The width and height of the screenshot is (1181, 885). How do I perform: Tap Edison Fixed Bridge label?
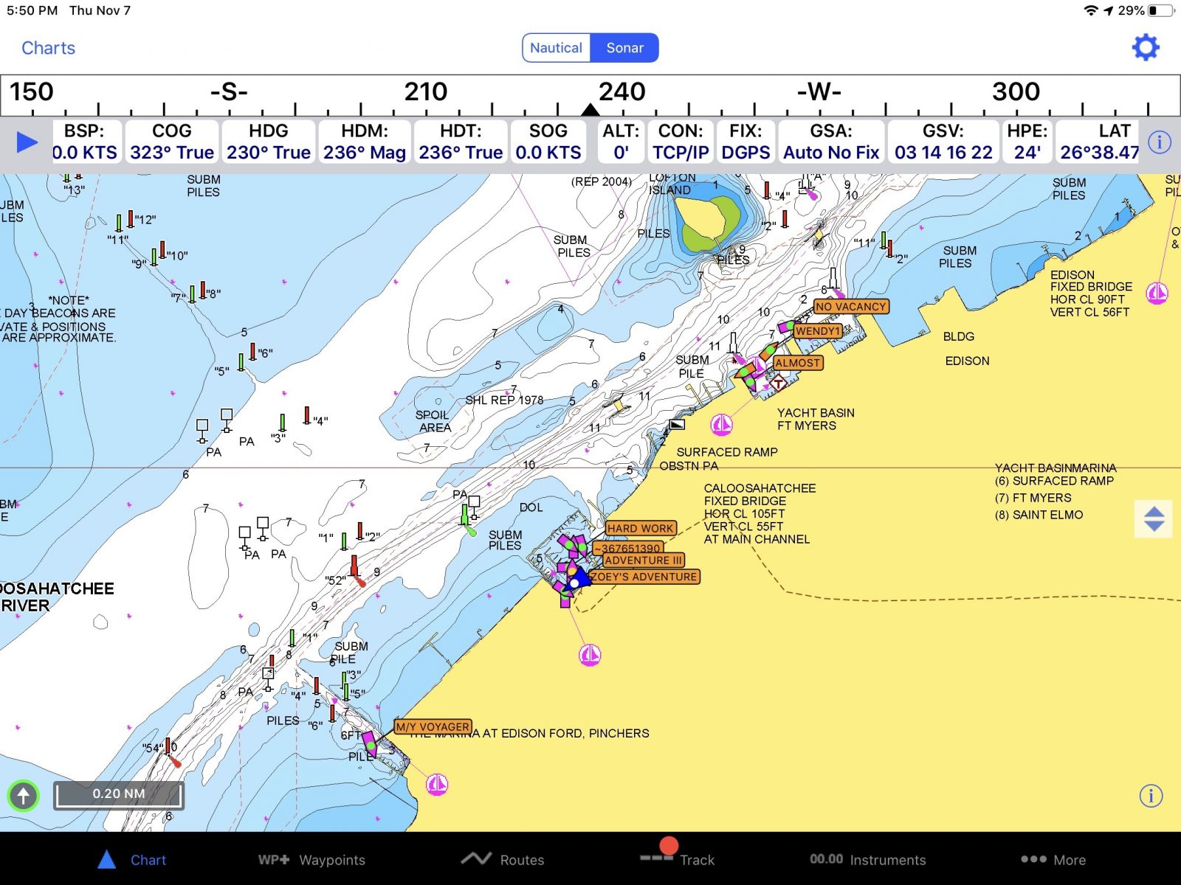point(1091,294)
